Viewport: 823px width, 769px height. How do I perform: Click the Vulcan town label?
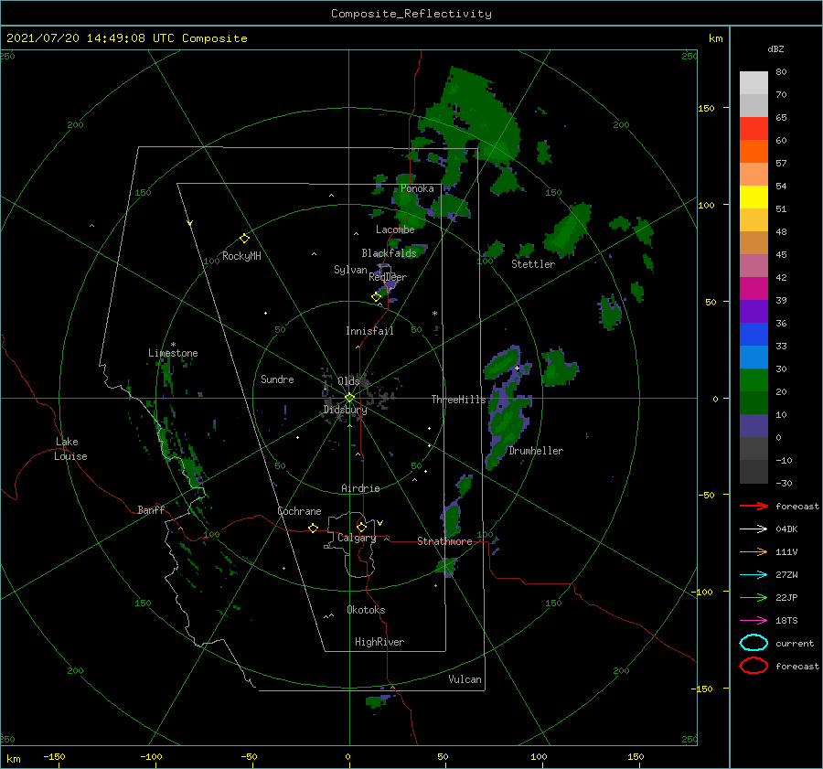click(x=465, y=679)
